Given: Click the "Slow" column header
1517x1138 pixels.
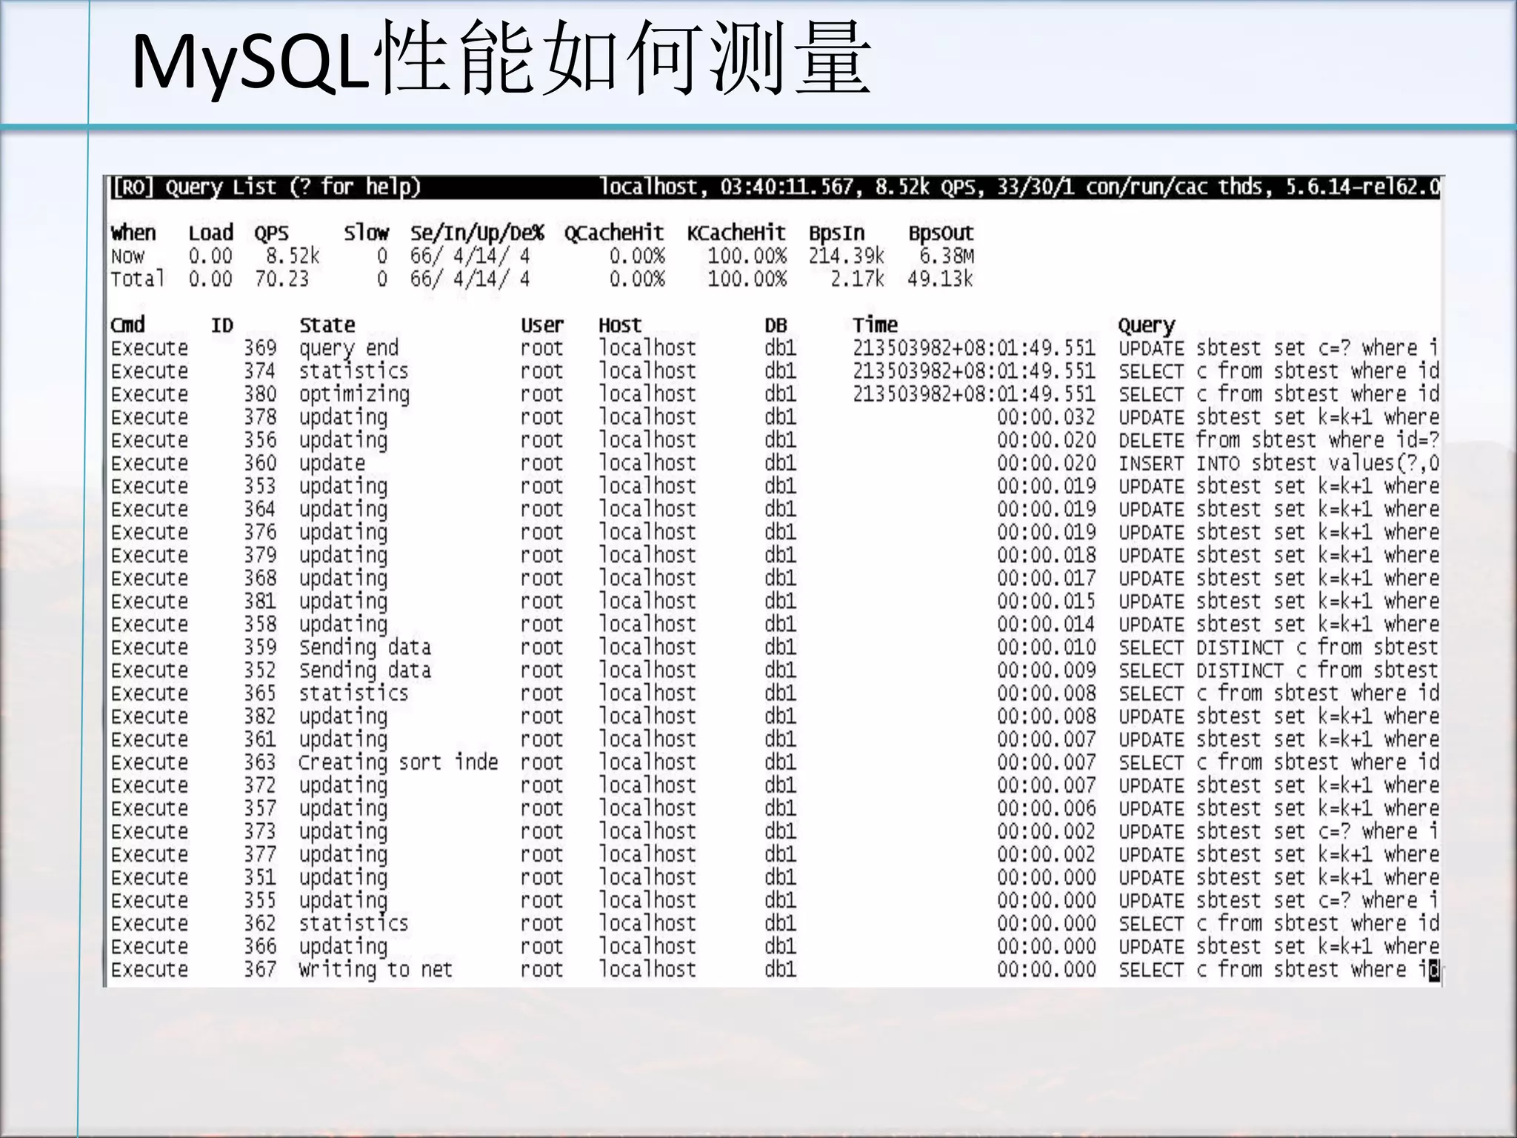Looking at the screenshot, I should 366,233.
